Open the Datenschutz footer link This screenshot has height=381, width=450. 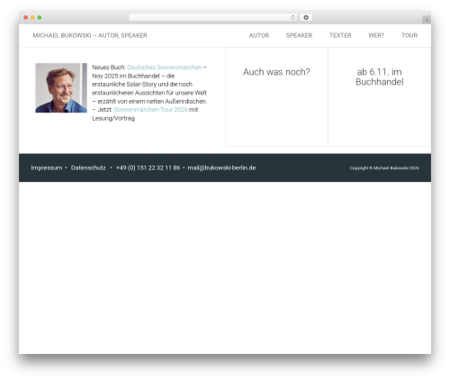click(88, 168)
